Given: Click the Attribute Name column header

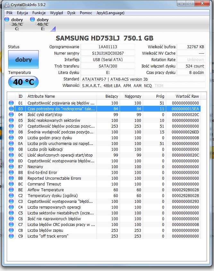Looking at the screenshot, I should pos(61,96).
